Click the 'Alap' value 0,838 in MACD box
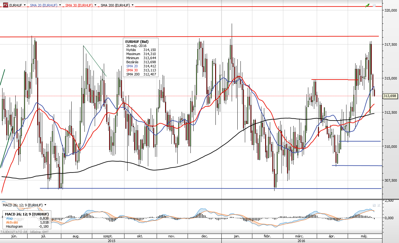This screenshot has height=243, width=399. pyautogui.click(x=44, y=218)
